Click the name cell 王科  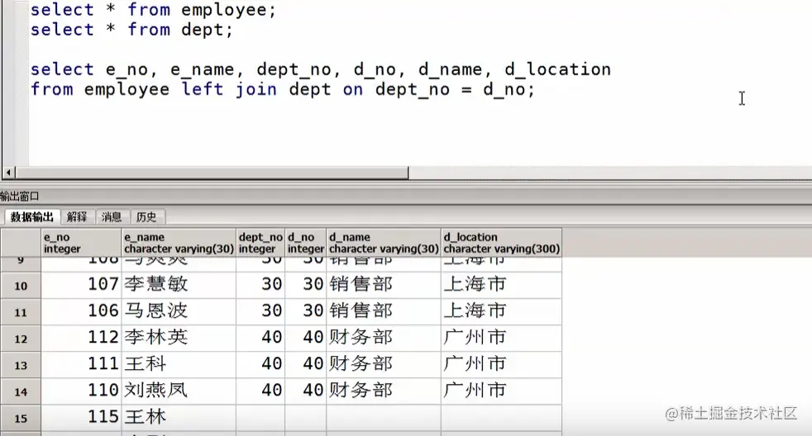pos(179,364)
